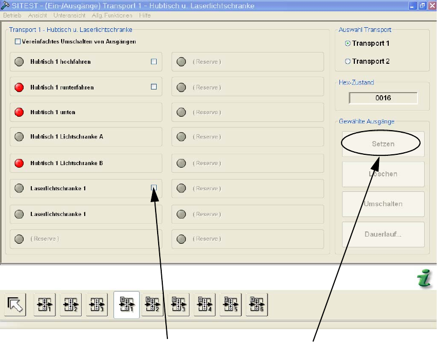
Task: Open plain I/O view icon numbered 2
Action: click(71, 304)
